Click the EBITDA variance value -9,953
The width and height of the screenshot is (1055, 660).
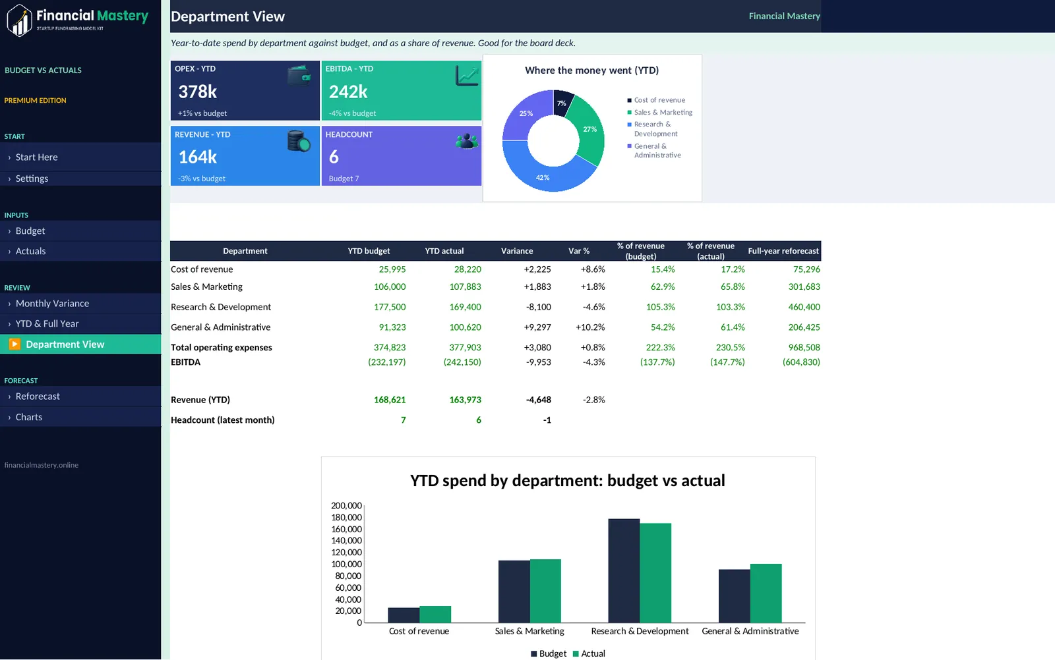(x=538, y=362)
